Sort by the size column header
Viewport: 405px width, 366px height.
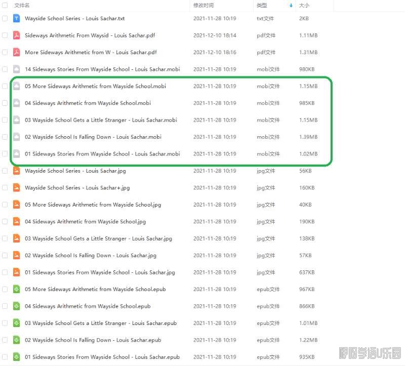[304, 6]
